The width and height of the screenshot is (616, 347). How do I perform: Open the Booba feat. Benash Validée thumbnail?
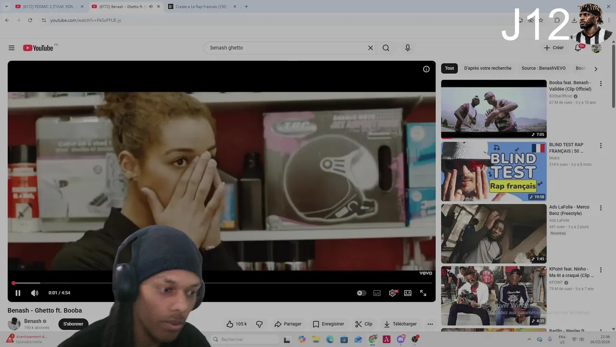pyautogui.click(x=494, y=109)
